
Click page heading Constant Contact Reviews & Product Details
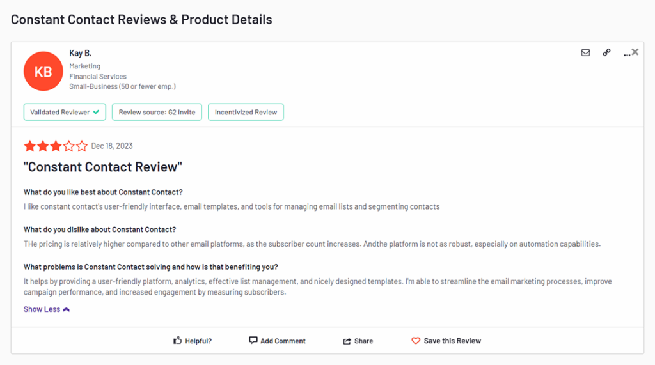pyautogui.click(x=141, y=20)
